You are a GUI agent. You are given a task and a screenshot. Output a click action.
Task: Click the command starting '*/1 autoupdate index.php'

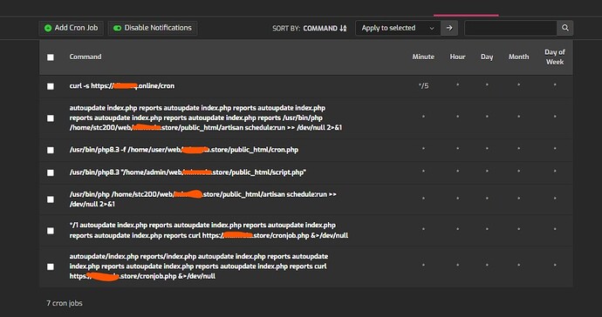point(209,230)
